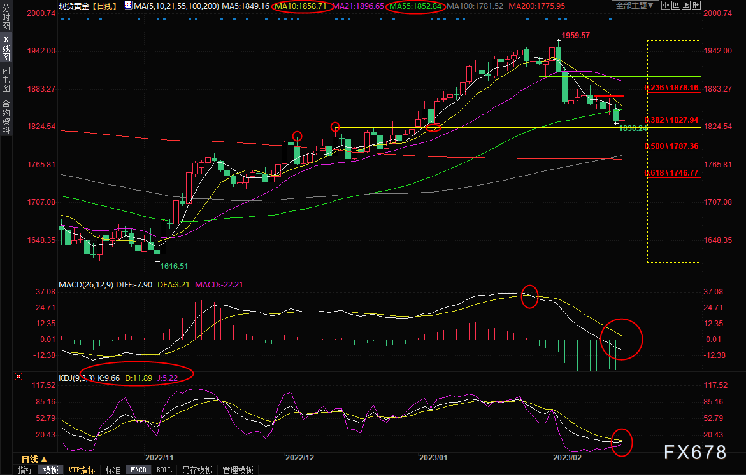Click the 0.618 \ 1746.77 Fibonacci level
This screenshot has height=475, width=746.
(671, 172)
